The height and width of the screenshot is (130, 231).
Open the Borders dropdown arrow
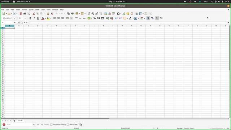[127, 18]
